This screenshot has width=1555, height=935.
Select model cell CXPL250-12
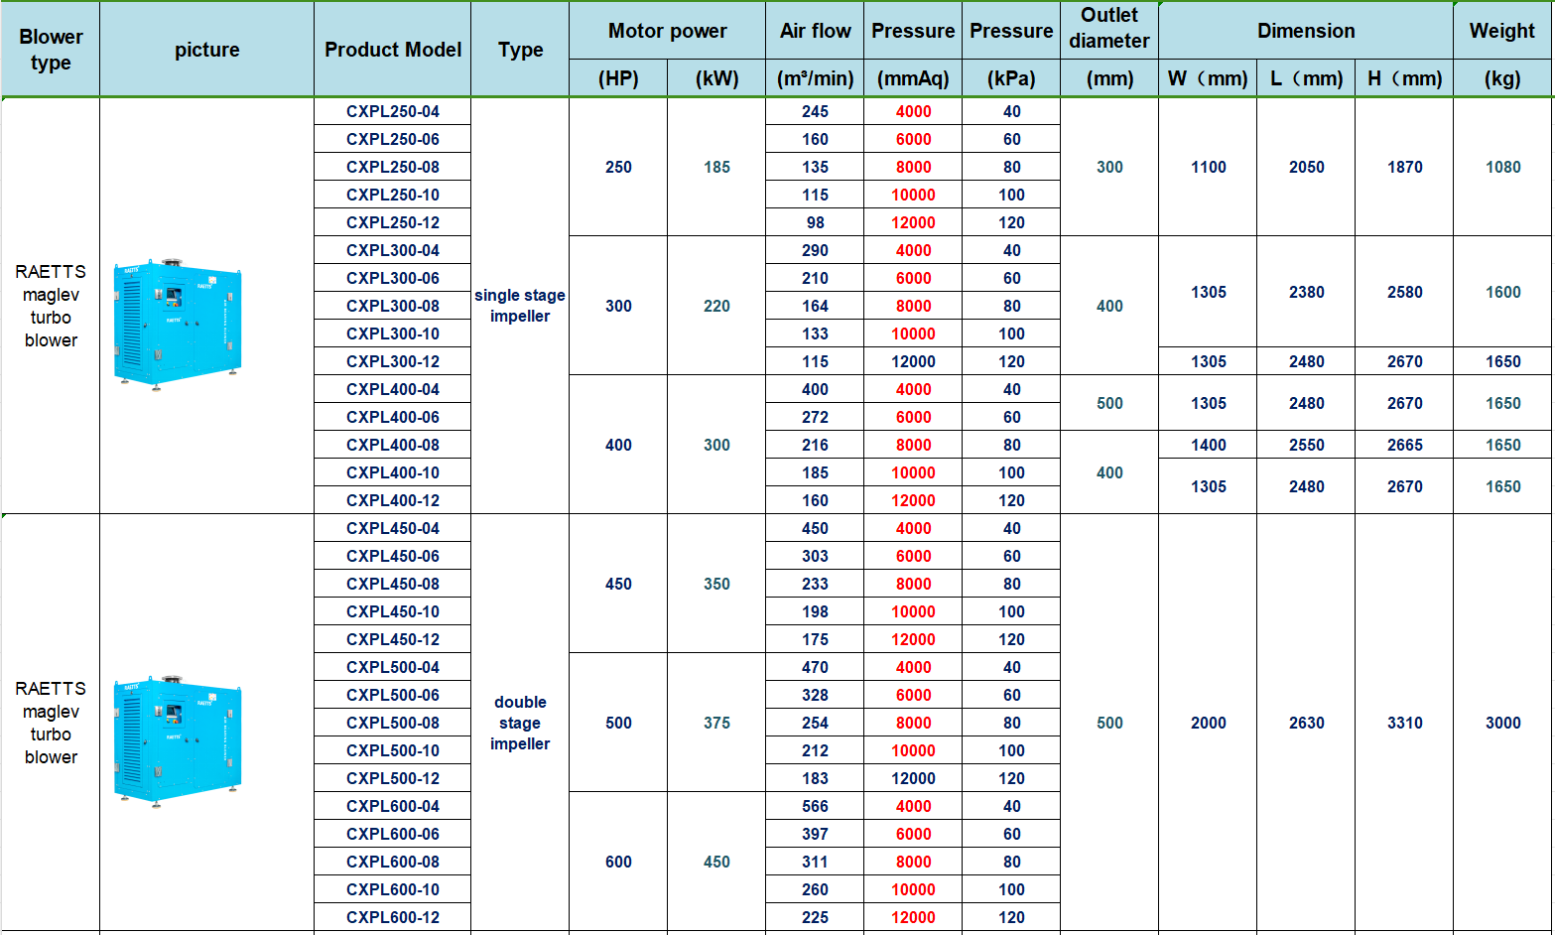[393, 222]
